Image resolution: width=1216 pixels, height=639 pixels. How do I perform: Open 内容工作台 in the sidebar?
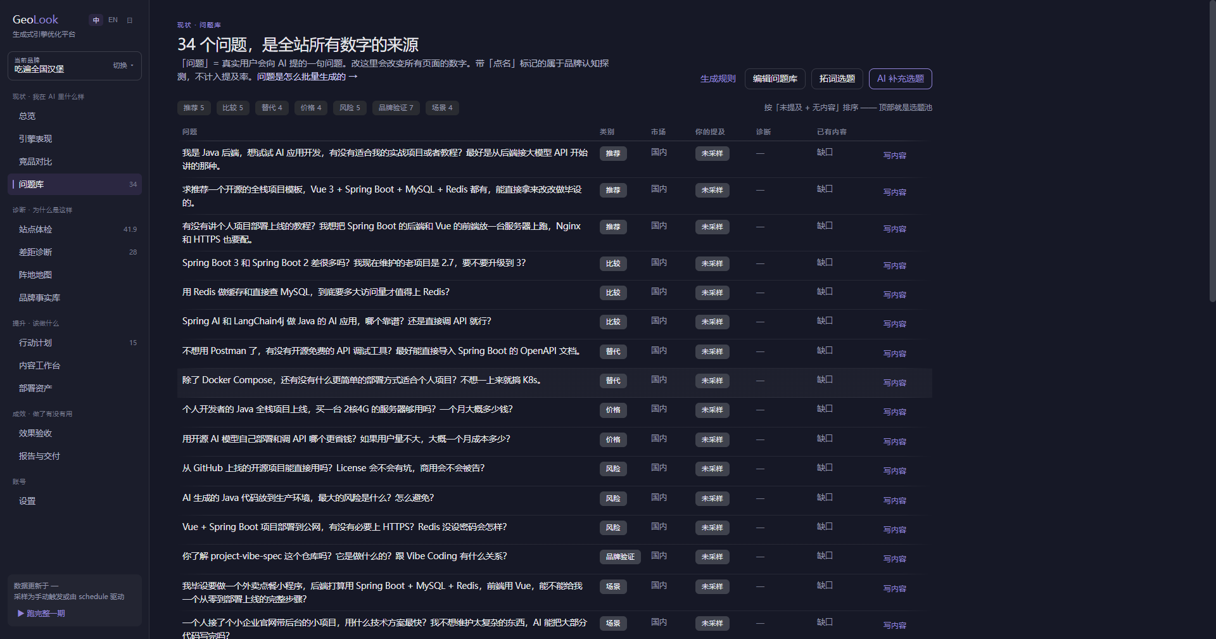tap(75, 365)
